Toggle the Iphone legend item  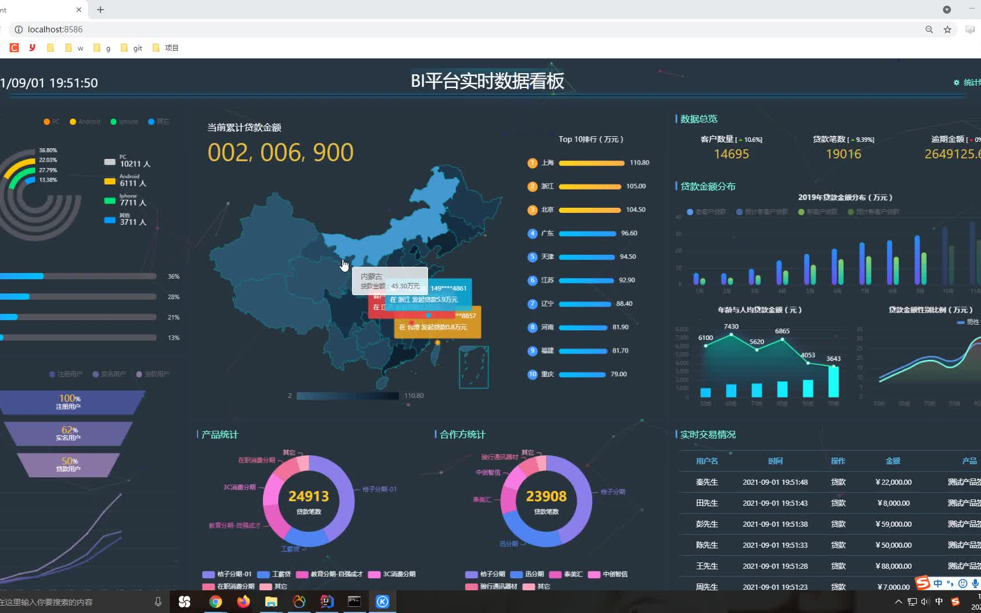124,121
